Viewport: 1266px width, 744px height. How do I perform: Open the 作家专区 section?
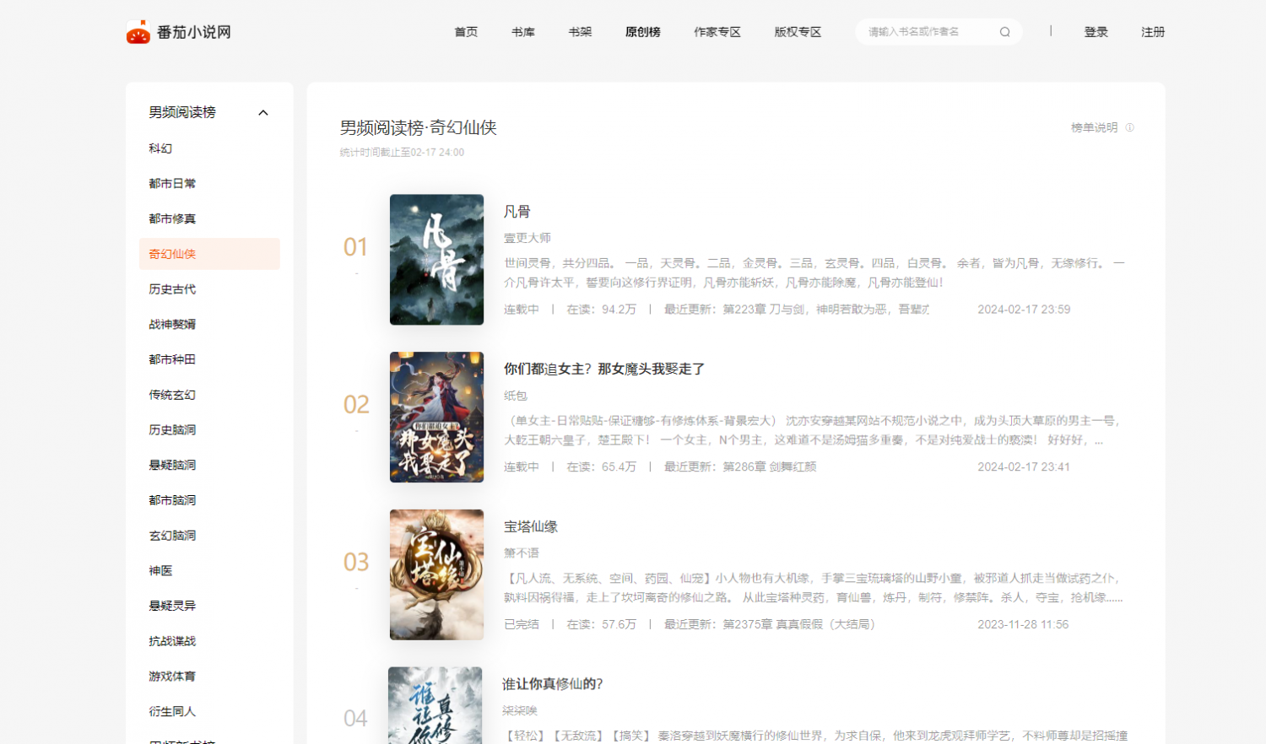point(717,32)
